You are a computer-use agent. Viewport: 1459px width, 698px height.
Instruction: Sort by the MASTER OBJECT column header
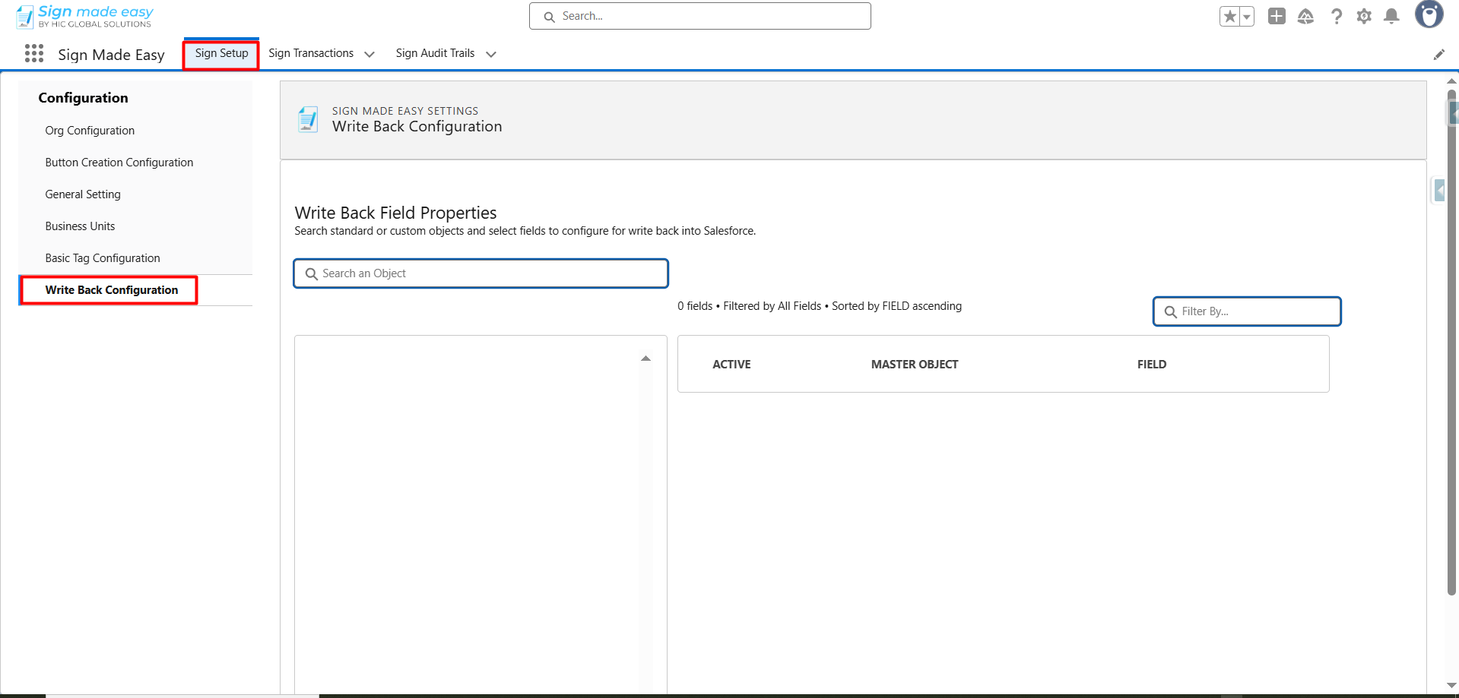pos(915,365)
